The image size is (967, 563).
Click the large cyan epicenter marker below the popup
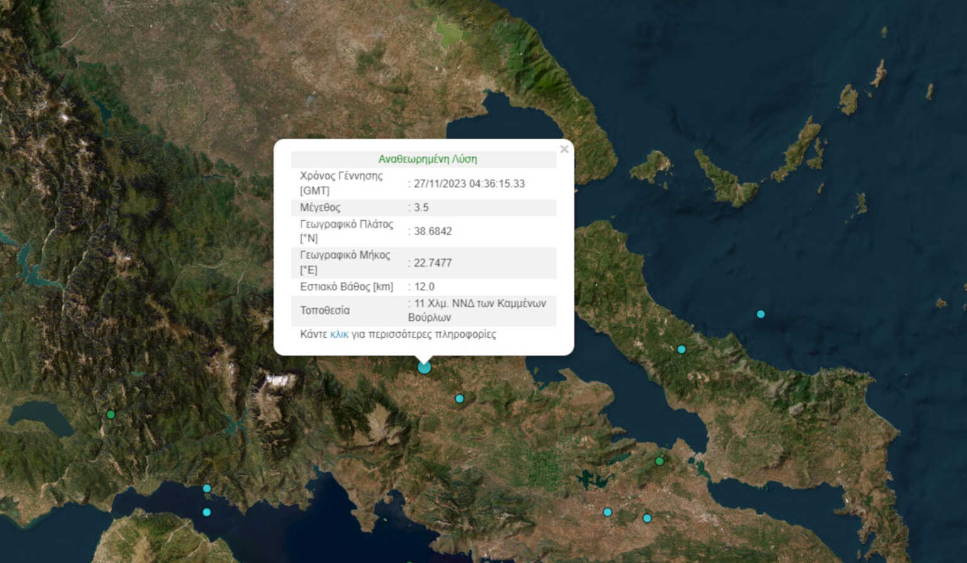(x=424, y=367)
